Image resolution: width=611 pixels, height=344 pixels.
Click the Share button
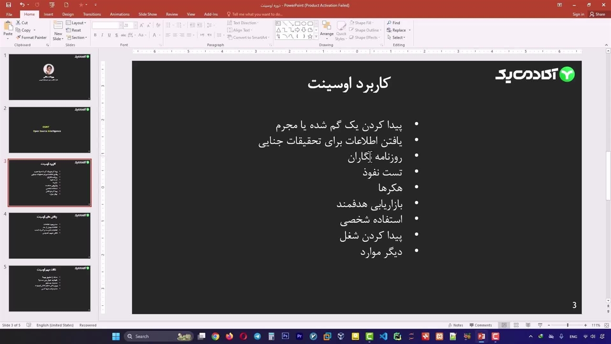tap(598, 14)
